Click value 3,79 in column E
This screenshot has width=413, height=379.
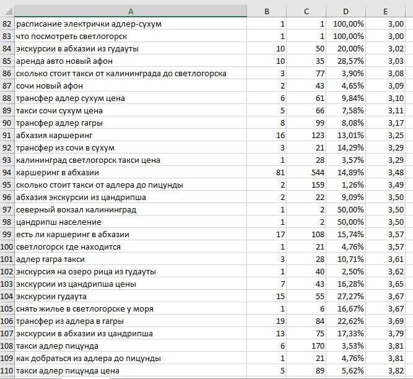[385, 333]
